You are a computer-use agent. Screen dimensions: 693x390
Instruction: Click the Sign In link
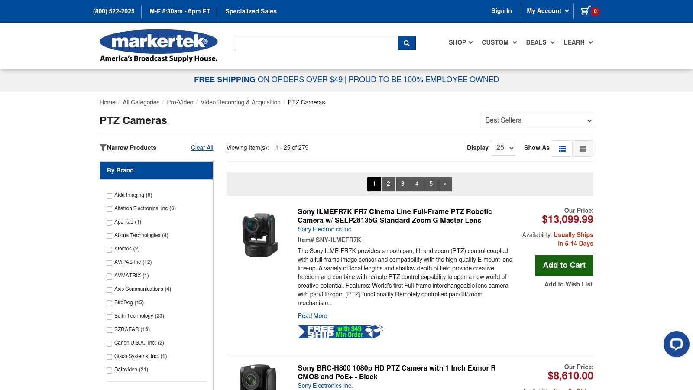click(x=501, y=11)
